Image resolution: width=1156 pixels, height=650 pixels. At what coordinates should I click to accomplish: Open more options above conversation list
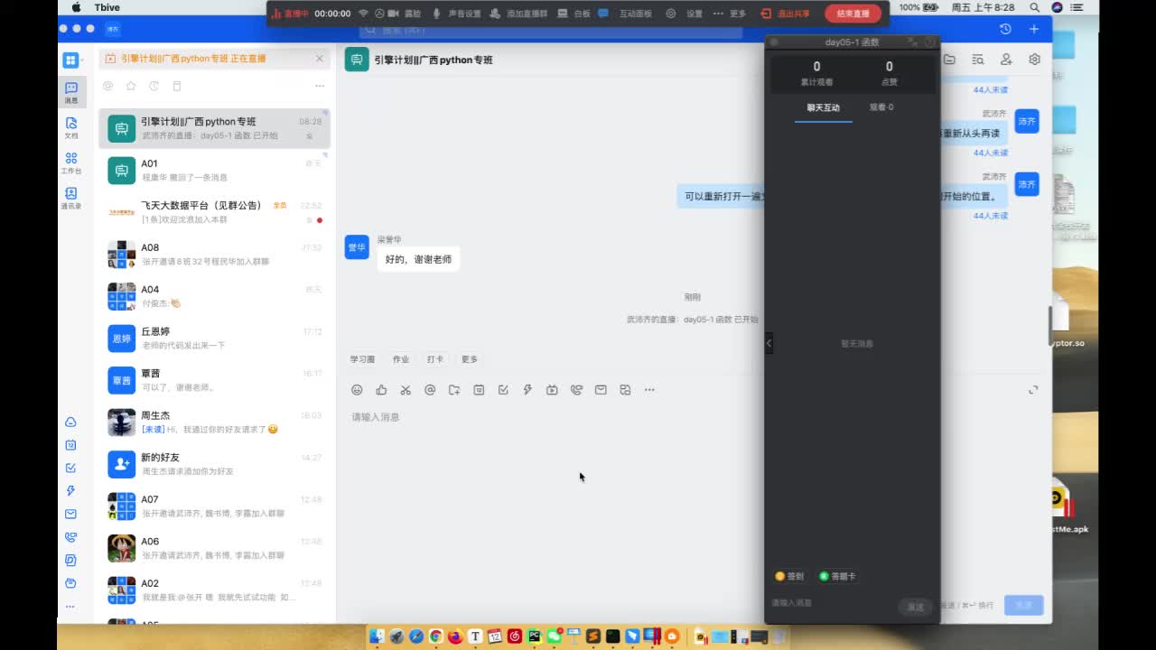tap(319, 86)
